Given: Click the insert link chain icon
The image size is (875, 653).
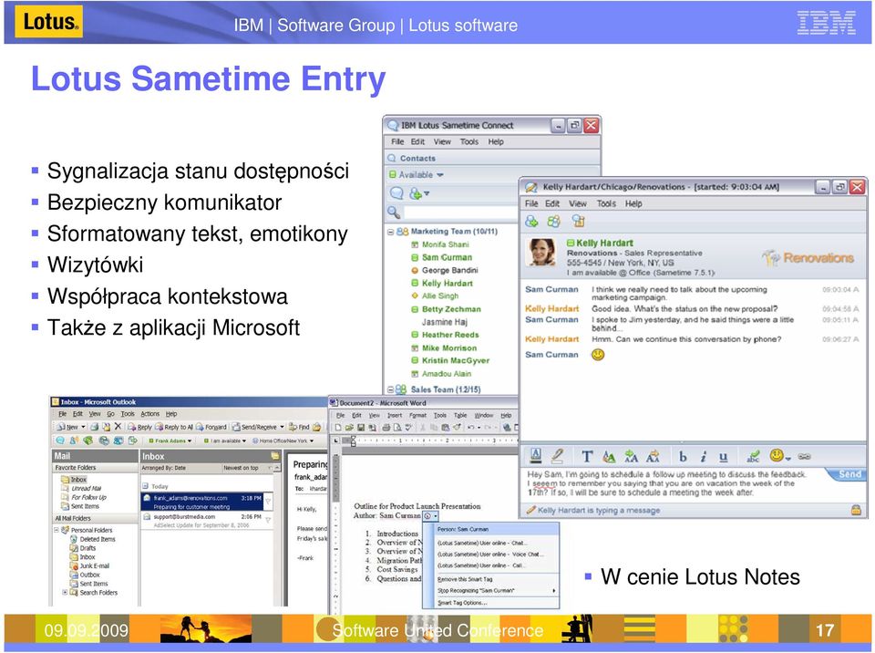Looking at the screenshot, I should [x=804, y=456].
